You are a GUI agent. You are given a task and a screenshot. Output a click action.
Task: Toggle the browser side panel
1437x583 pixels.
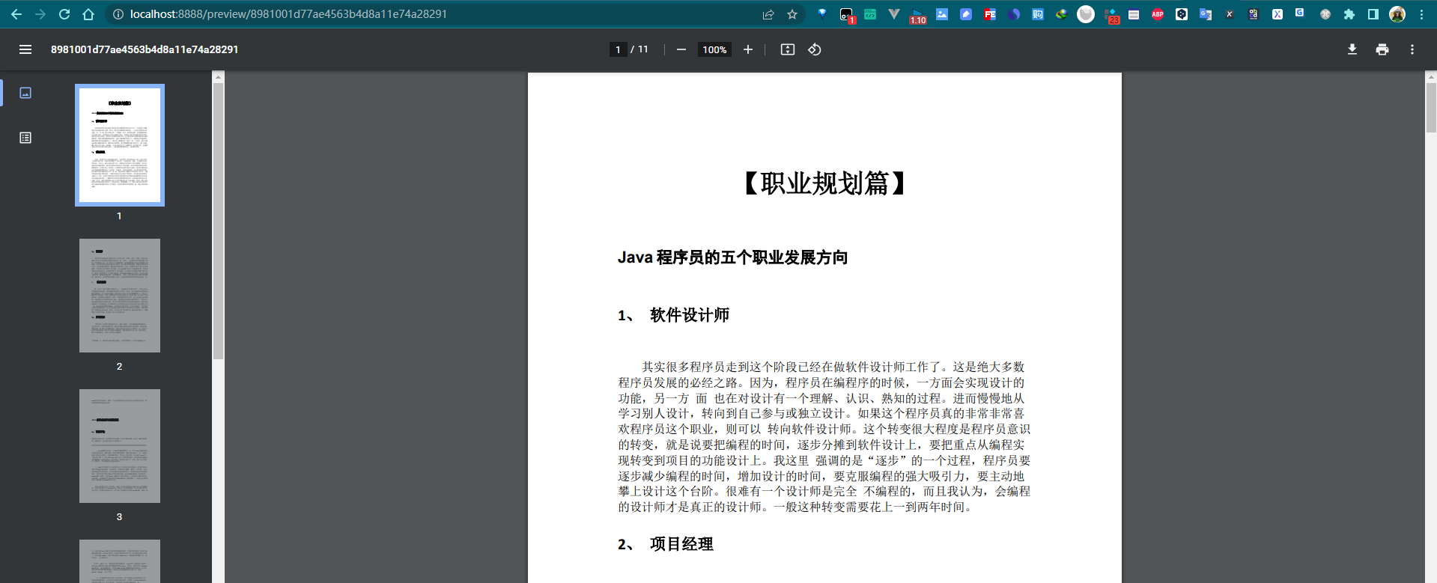1373,14
